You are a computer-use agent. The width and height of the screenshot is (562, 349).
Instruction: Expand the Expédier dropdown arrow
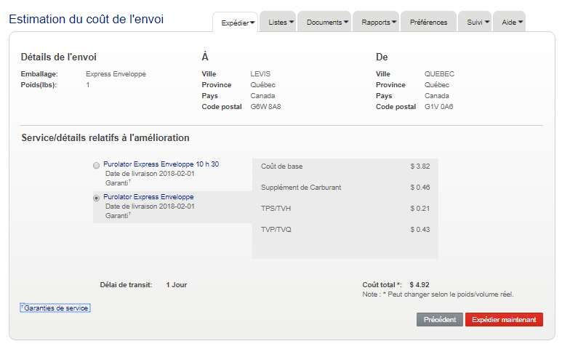(x=252, y=23)
